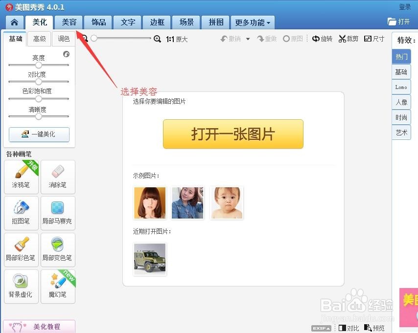The width and height of the screenshot is (418, 333).
Task: Open the brown-haired woman sample image
Action: coord(150,203)
